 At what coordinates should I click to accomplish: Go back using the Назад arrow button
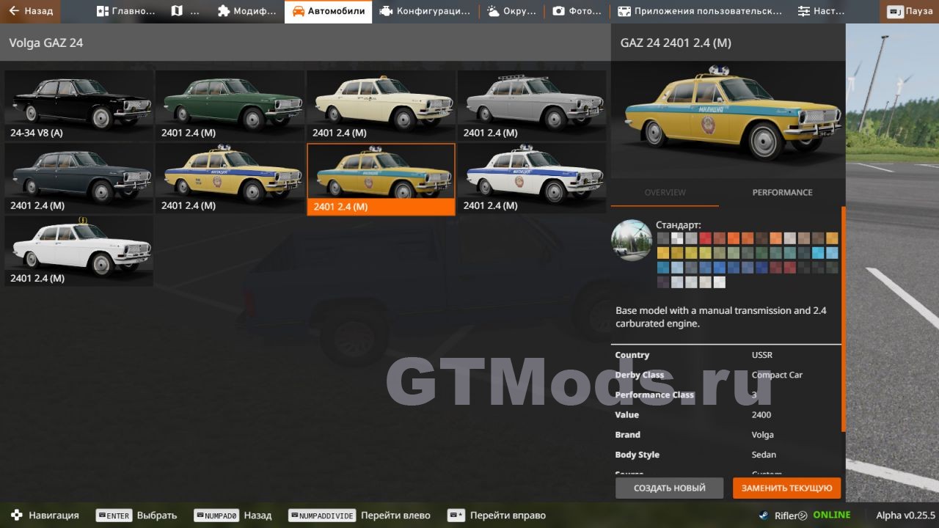point(31,11)
